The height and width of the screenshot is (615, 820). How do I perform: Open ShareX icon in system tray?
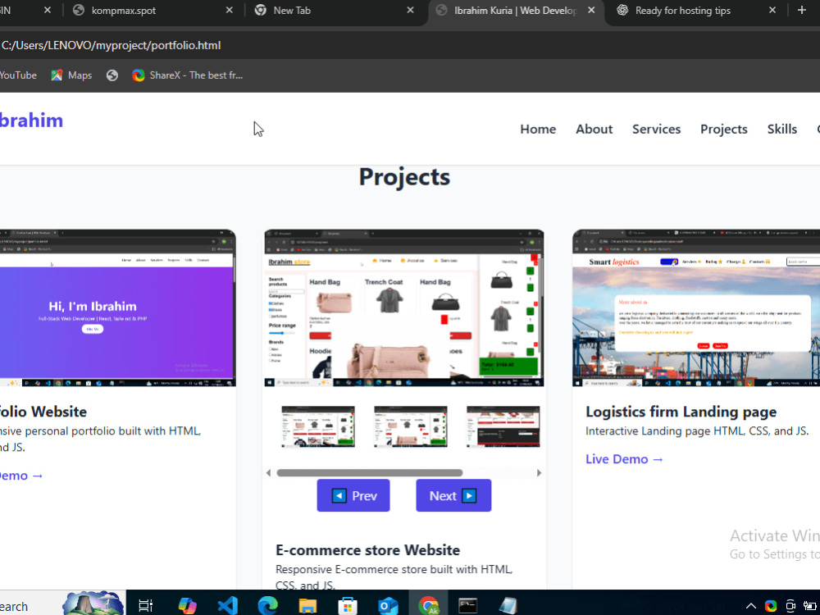pos(771,606)
